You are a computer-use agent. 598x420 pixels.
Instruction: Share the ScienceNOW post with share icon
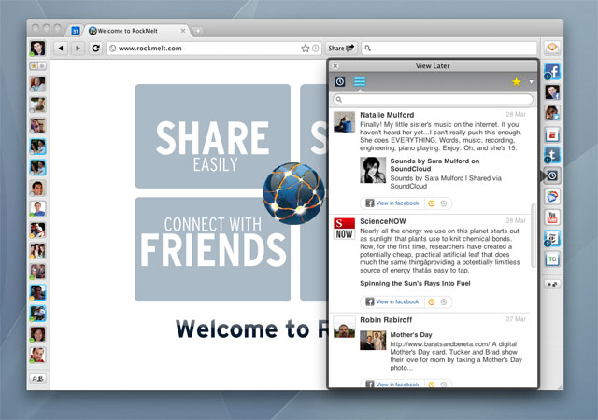pos(443,301)
